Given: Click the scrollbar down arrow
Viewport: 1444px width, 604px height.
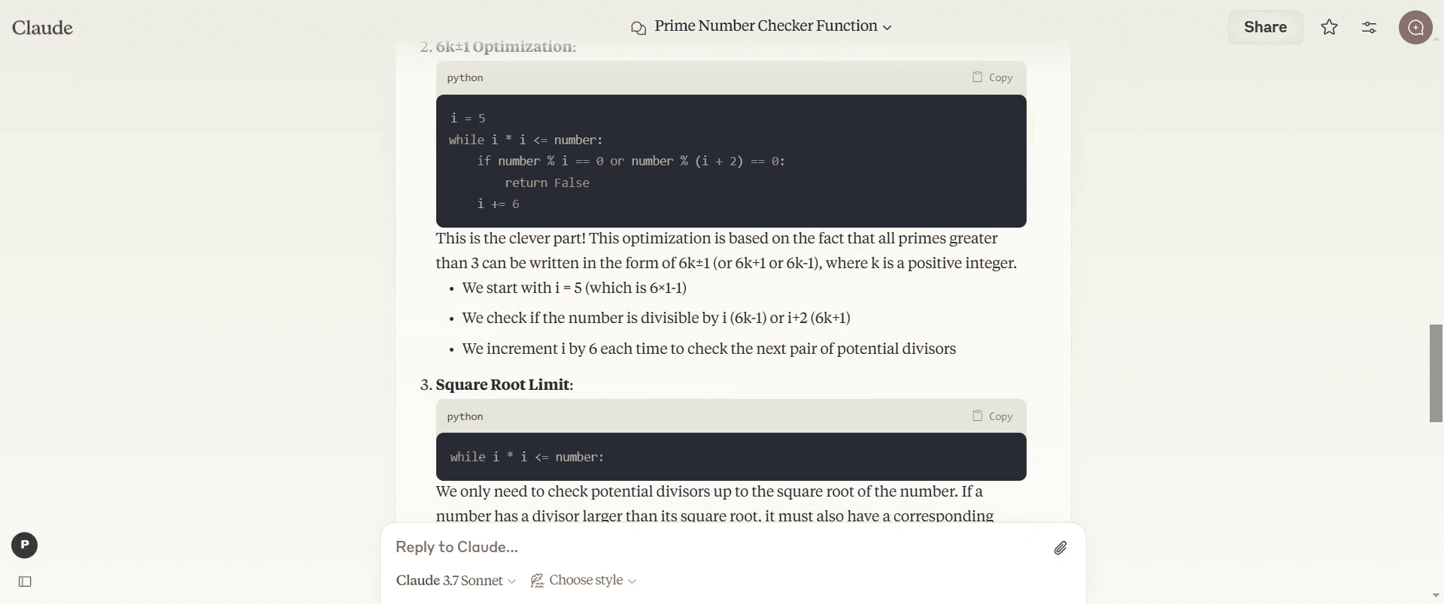Looking at the screenshot, I should (1436, 596).
